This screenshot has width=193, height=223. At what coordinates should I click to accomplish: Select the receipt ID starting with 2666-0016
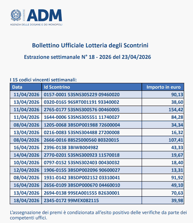click(x=82, y=140)
